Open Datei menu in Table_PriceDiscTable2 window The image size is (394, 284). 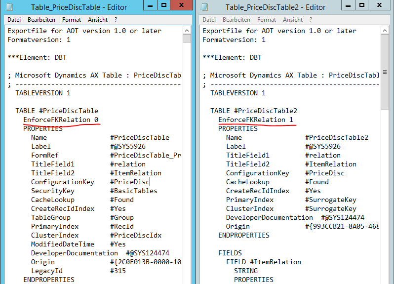tap(209, 20)
